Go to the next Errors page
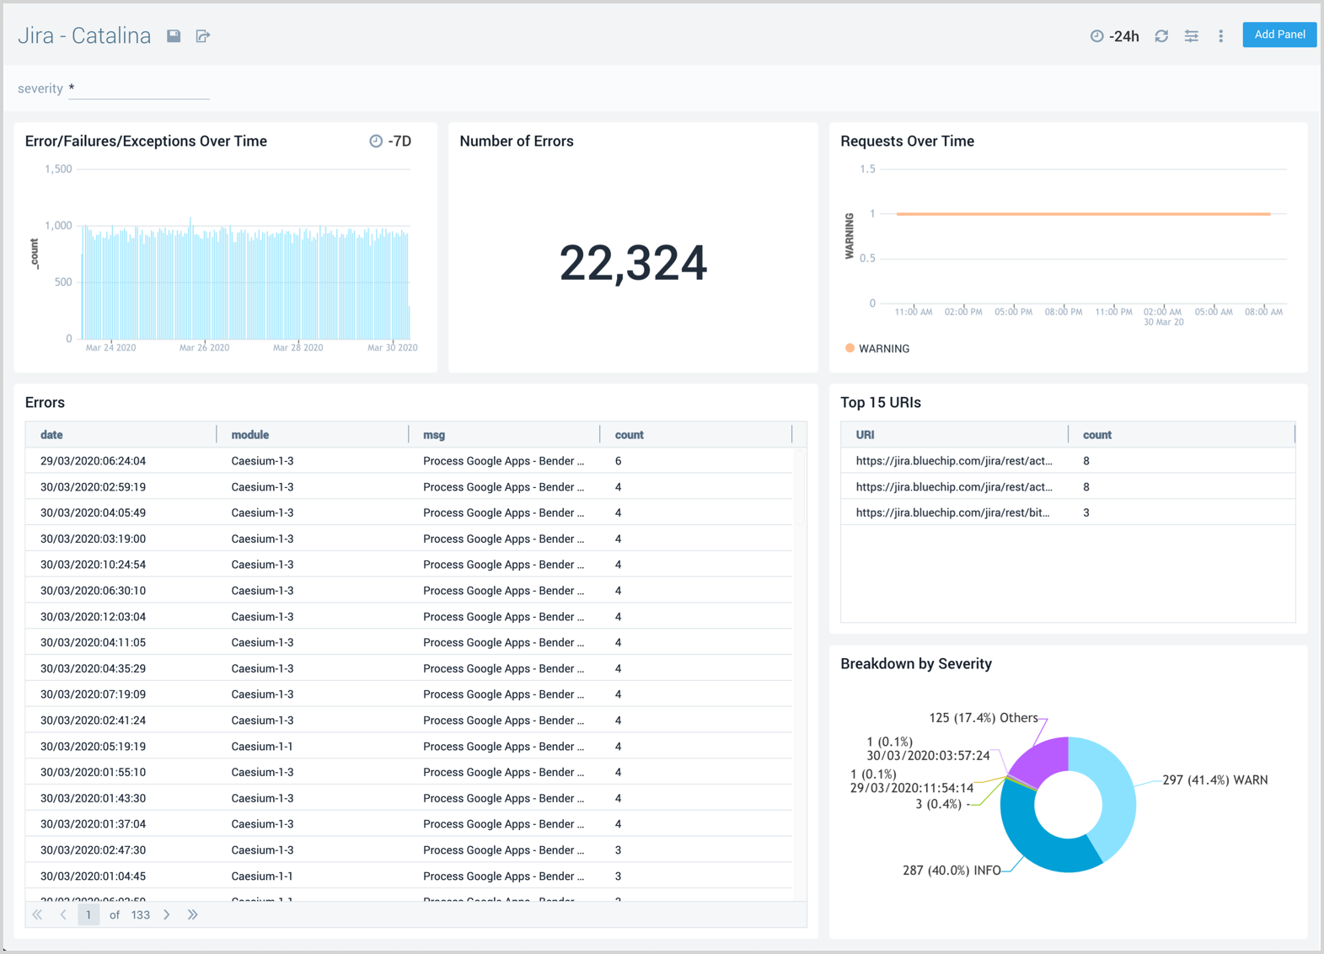This screenshot has height=954, width=1324. coord(167,914)
